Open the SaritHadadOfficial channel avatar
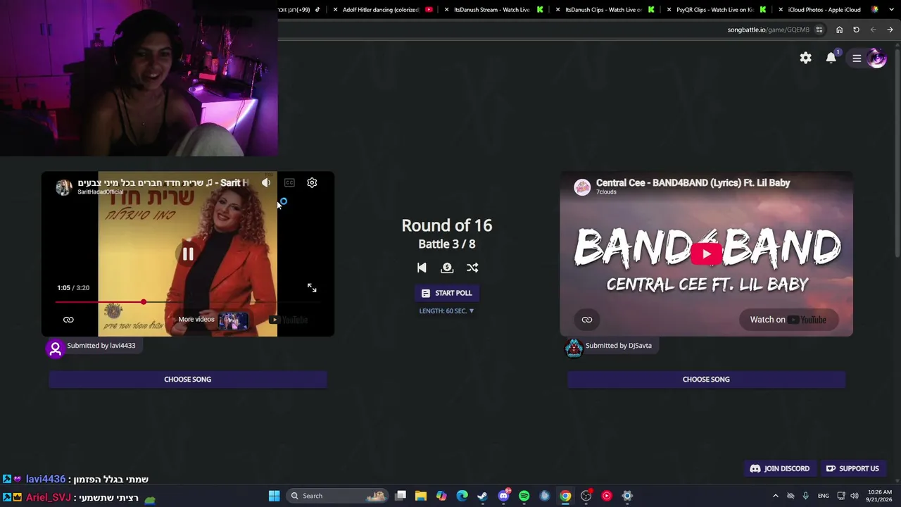The image size is (901, 507). [64, 187]
